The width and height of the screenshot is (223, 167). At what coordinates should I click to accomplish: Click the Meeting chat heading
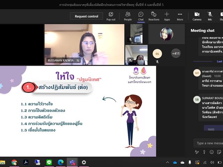[x=202, y=31]
